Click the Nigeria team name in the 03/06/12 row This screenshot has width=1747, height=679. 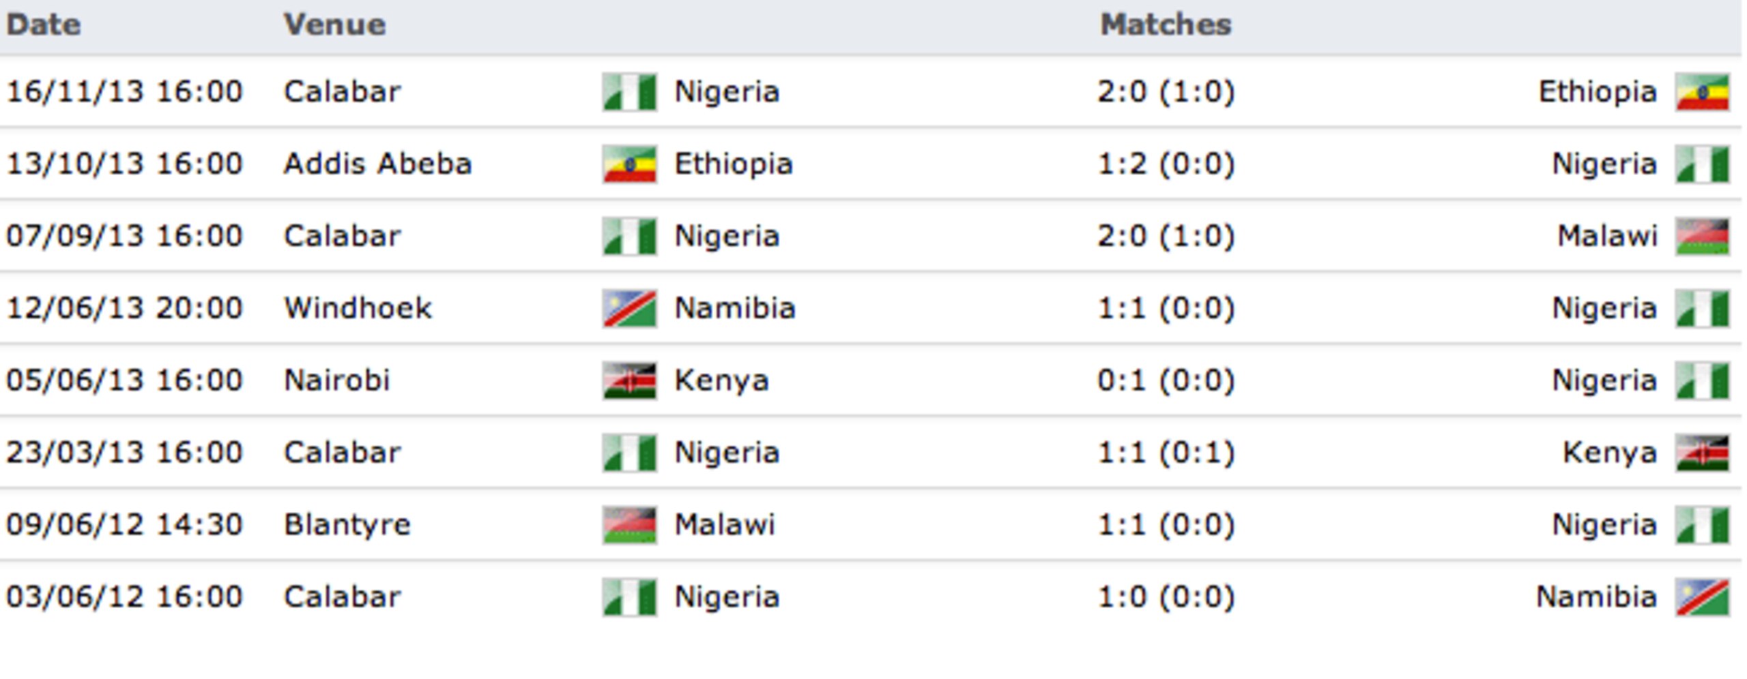click(727, 597)
